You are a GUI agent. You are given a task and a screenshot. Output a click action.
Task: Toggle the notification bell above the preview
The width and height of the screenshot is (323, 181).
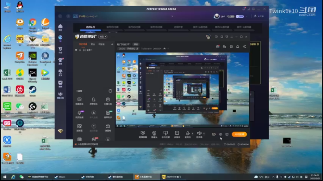[x=237, y=47]
